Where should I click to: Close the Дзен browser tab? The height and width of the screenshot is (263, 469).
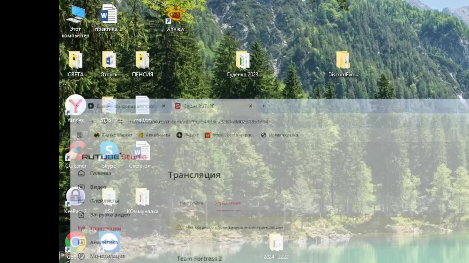[x=164, y=106]
